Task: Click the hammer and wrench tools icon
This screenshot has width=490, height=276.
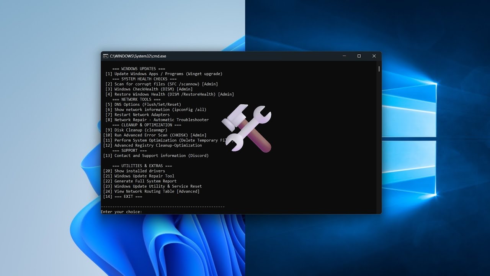Action: tap(247, 128)
